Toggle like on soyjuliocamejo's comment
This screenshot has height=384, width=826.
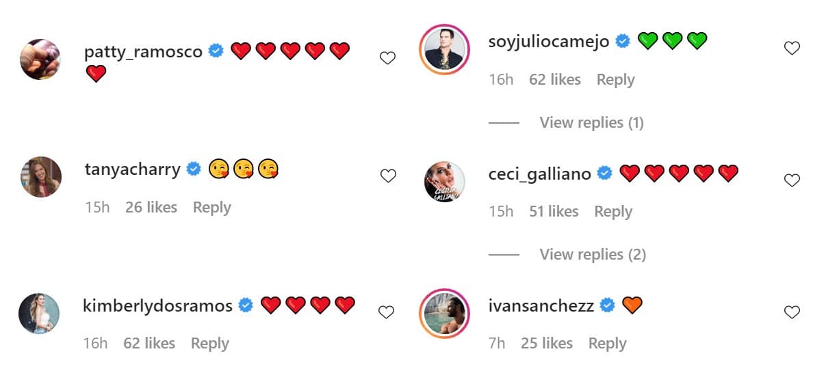coord(792,48)
